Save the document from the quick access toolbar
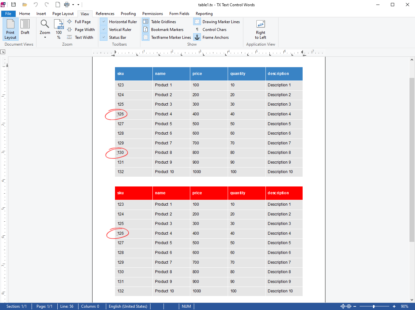 tap(13, 5)
